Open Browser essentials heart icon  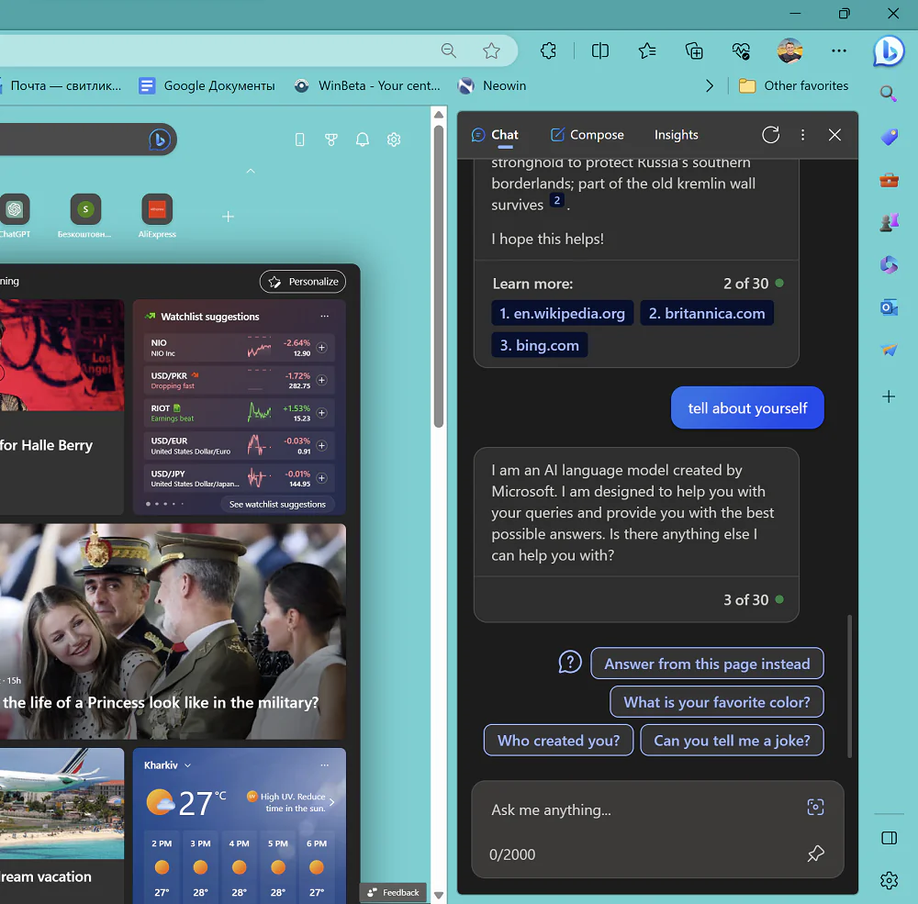(741, 51)
